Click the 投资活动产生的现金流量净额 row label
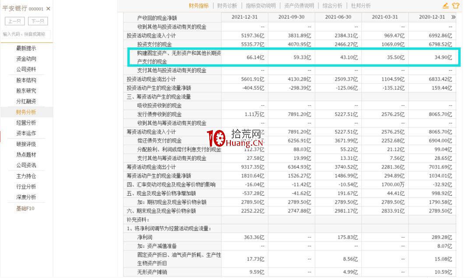 pyautogui.click(x=159, y=88)
